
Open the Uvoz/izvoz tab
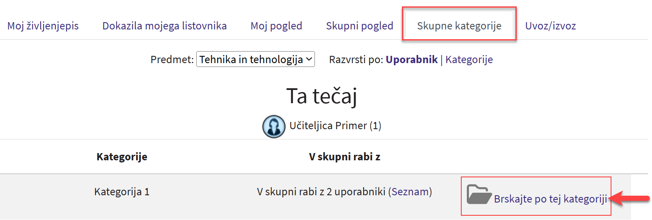(550, 26)
